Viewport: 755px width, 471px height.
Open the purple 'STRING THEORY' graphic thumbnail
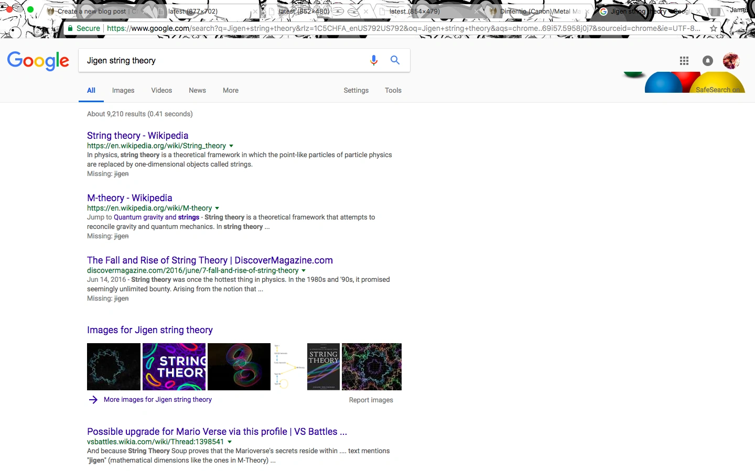click(x=174, y=367)
